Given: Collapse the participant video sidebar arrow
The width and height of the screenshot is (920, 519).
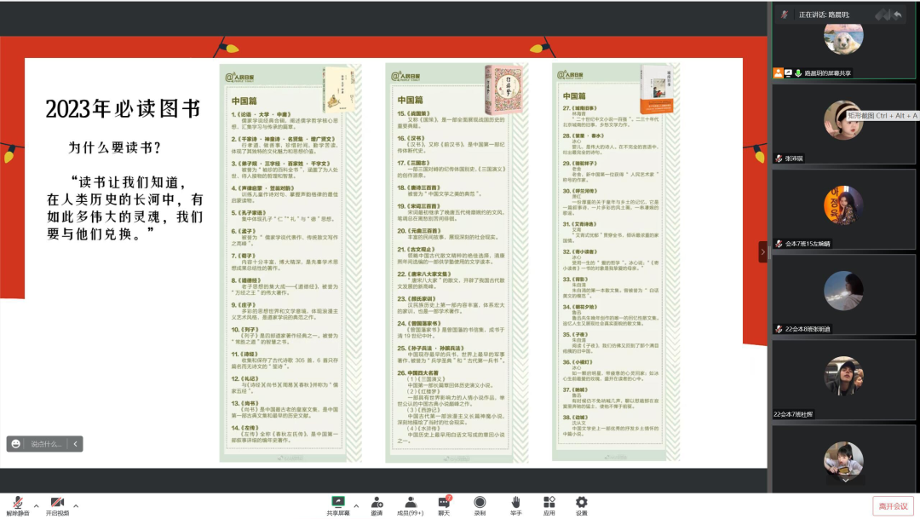Looking at the screenshot, I should click(x=763, y=251).
